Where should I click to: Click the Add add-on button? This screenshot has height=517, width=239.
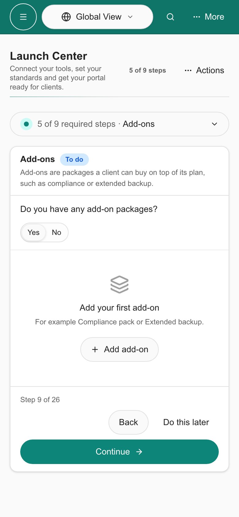(x=120, y=349)
